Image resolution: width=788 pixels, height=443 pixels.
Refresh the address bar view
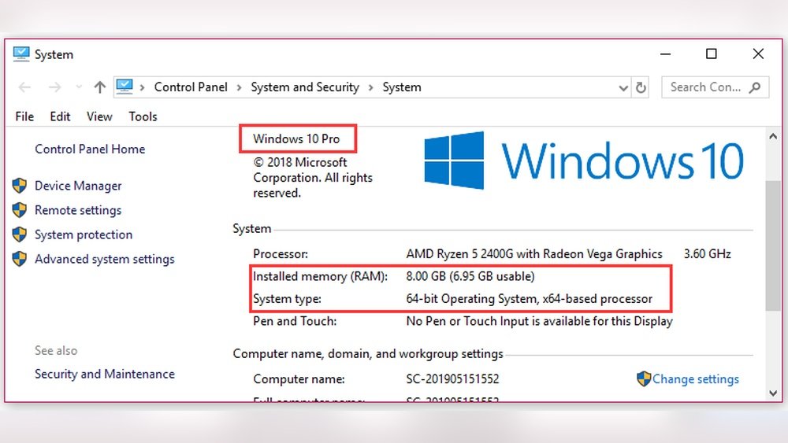click(641, 87)
